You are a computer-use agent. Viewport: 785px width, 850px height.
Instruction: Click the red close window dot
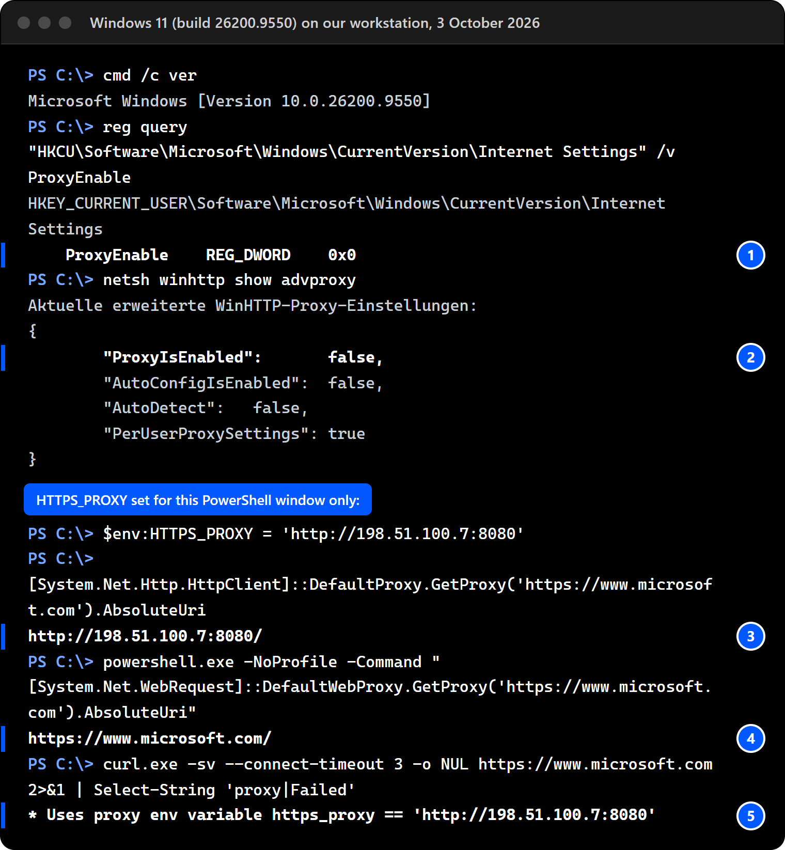point(24,23)
